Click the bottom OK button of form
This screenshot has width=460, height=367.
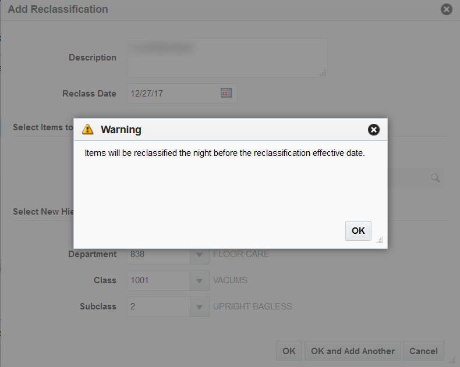pos(289,351)
